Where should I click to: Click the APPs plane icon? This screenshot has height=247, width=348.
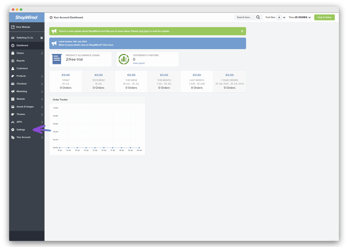(13, 122)
